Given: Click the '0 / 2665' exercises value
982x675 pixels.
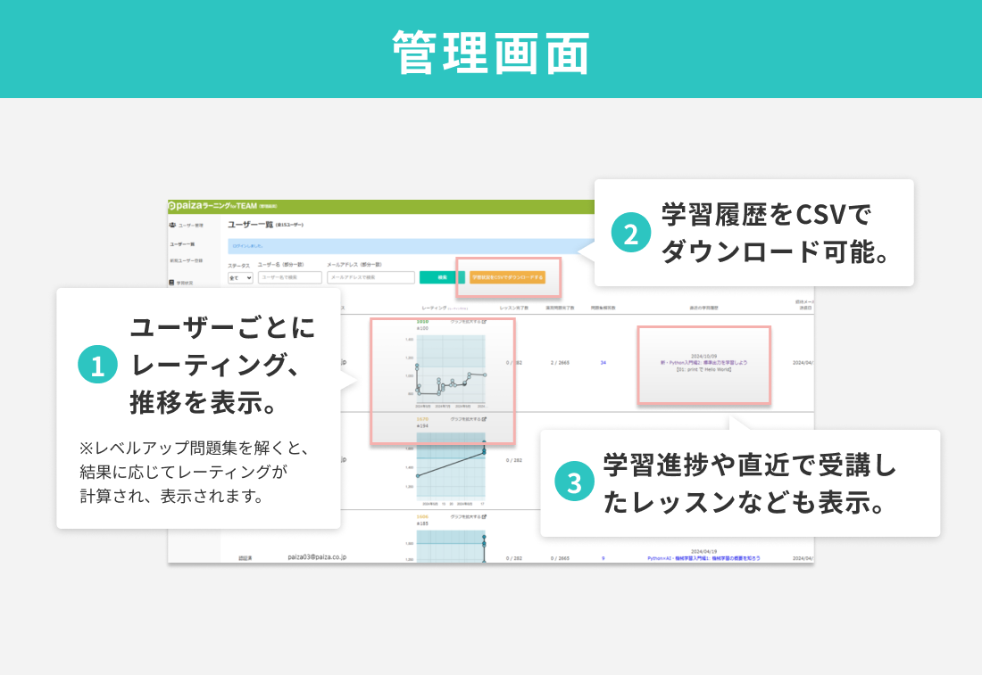Looking at the screenshot, I should coord(560,558).
